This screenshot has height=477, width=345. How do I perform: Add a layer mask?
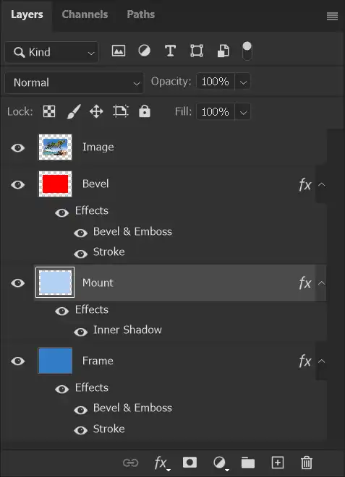[x=189, y=463]
